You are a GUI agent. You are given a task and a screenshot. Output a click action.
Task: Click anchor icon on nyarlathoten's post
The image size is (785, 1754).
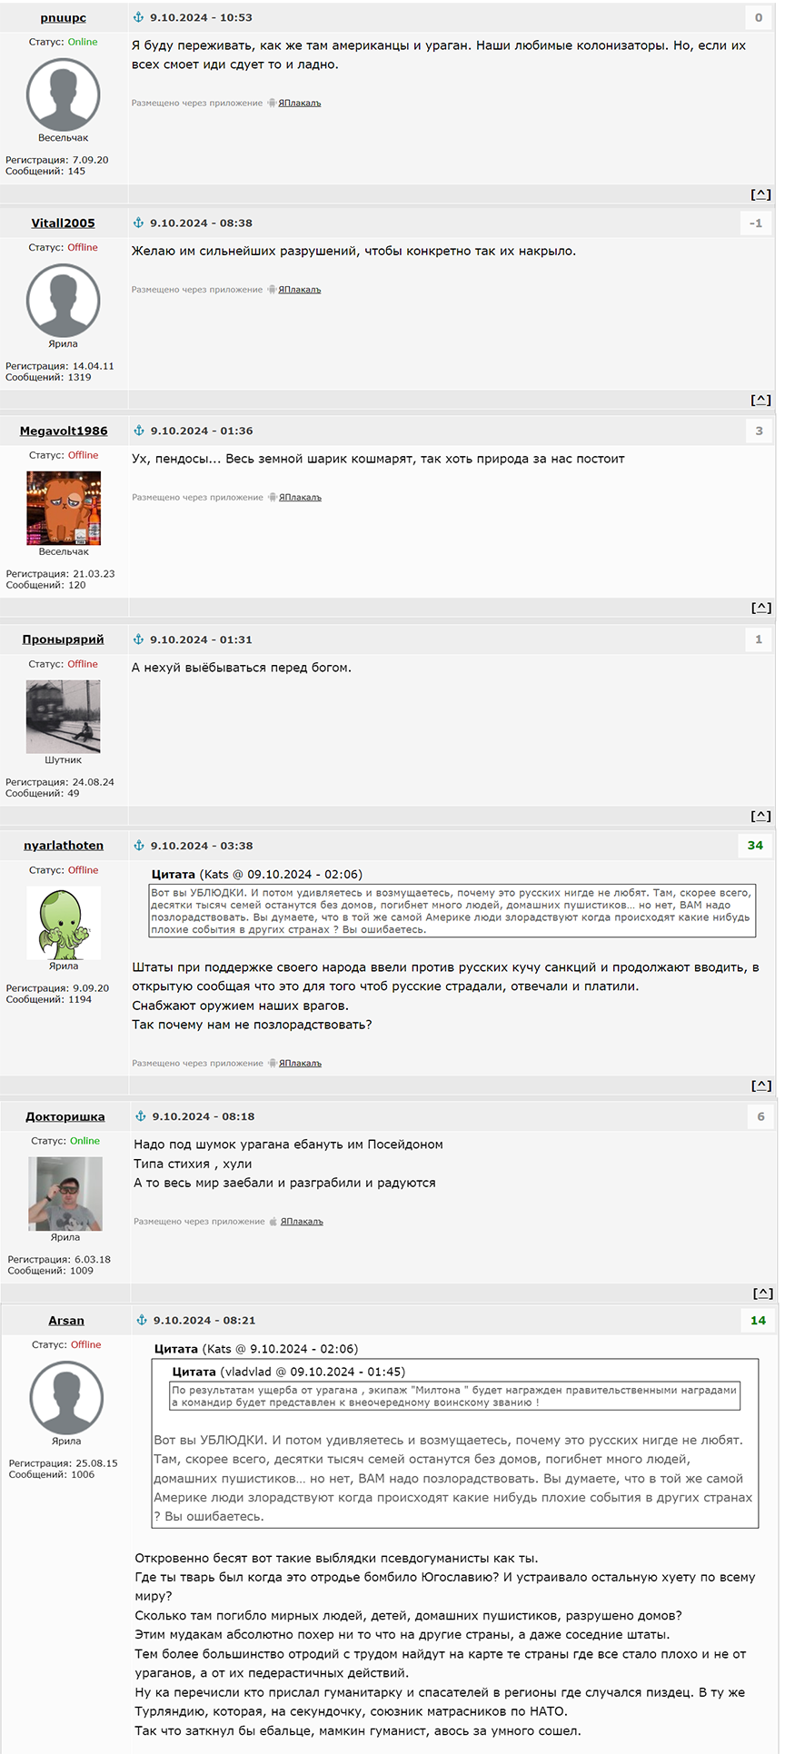[139, 846]
